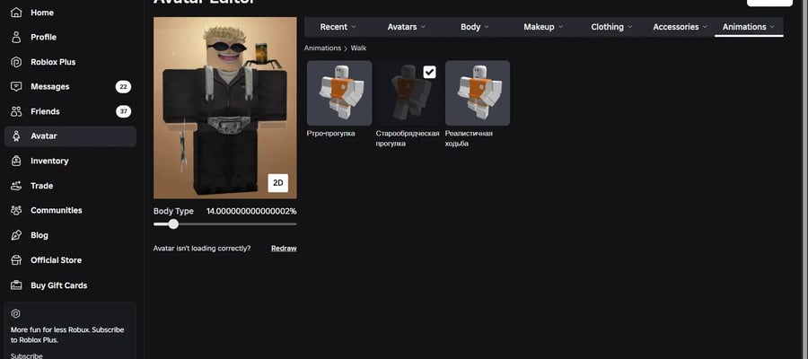Switch to the Makeup tab
Viewport: 808px width, 359px height.
[543, 27]
